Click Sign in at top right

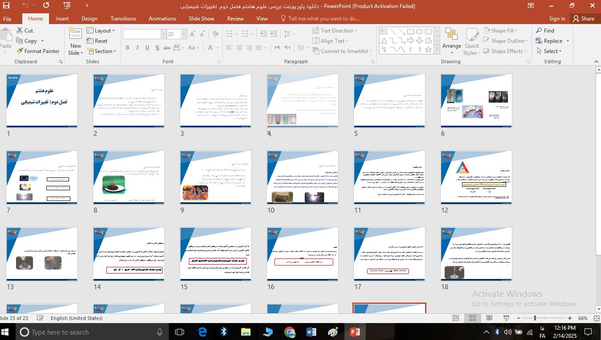click(x=557, y=19)
